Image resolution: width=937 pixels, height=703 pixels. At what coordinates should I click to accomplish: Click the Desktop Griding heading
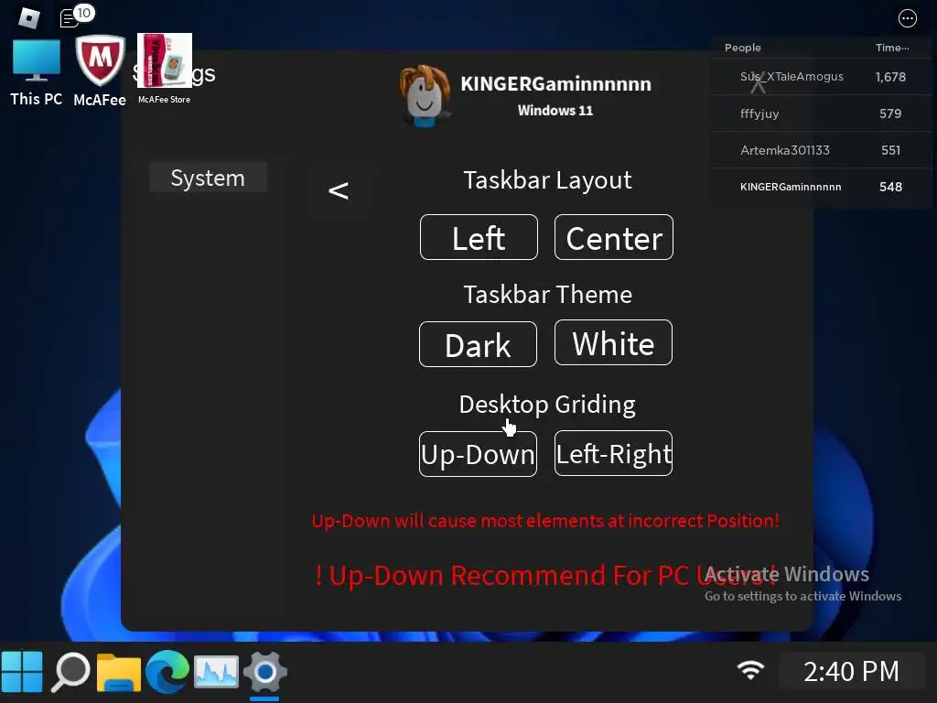[x=547, y=405]
